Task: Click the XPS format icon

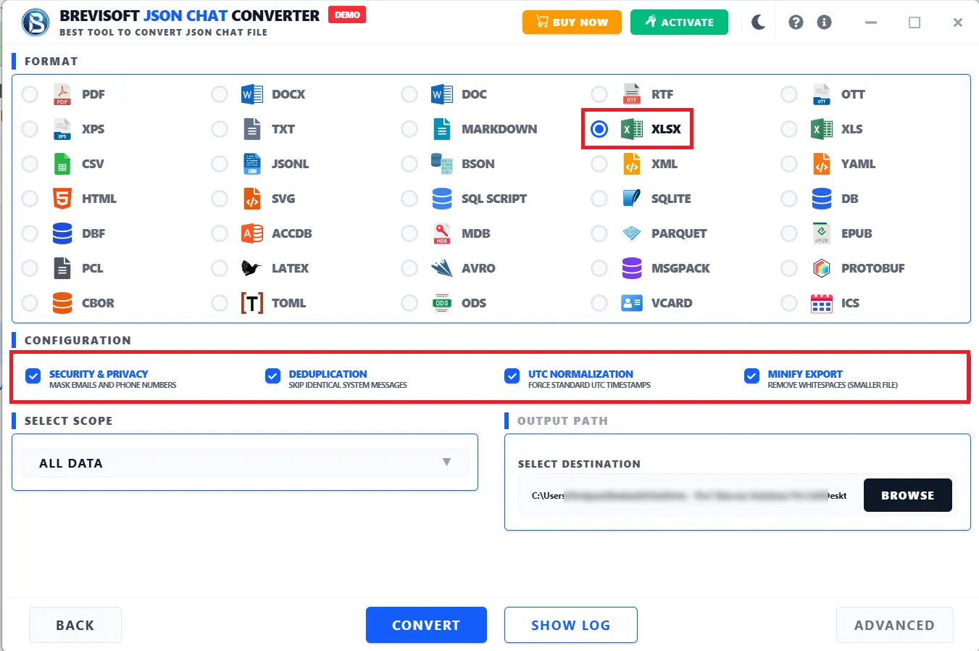Action: click(x=62, y=129)
